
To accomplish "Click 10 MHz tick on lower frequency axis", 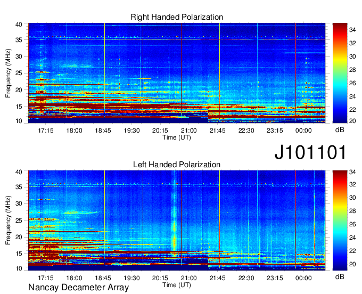I will click(19, 268).
